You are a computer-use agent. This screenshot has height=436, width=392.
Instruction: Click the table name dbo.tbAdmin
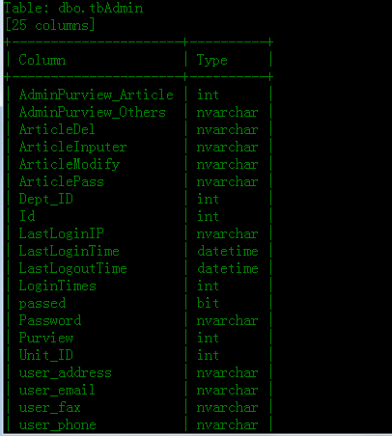[x=100, y=8]
